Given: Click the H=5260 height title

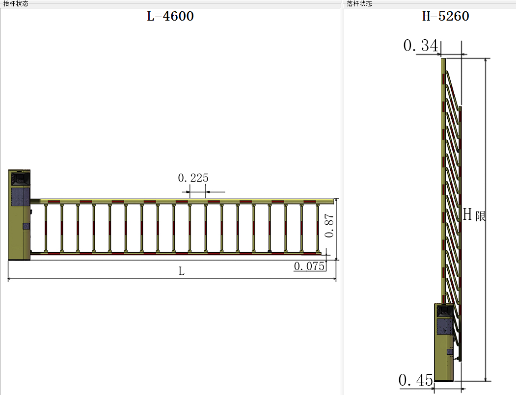Looking at the screenshot, I should (445, 16).
